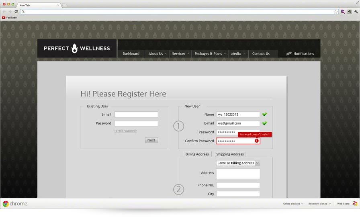Click the Notifications chat bubble icon

289,53
